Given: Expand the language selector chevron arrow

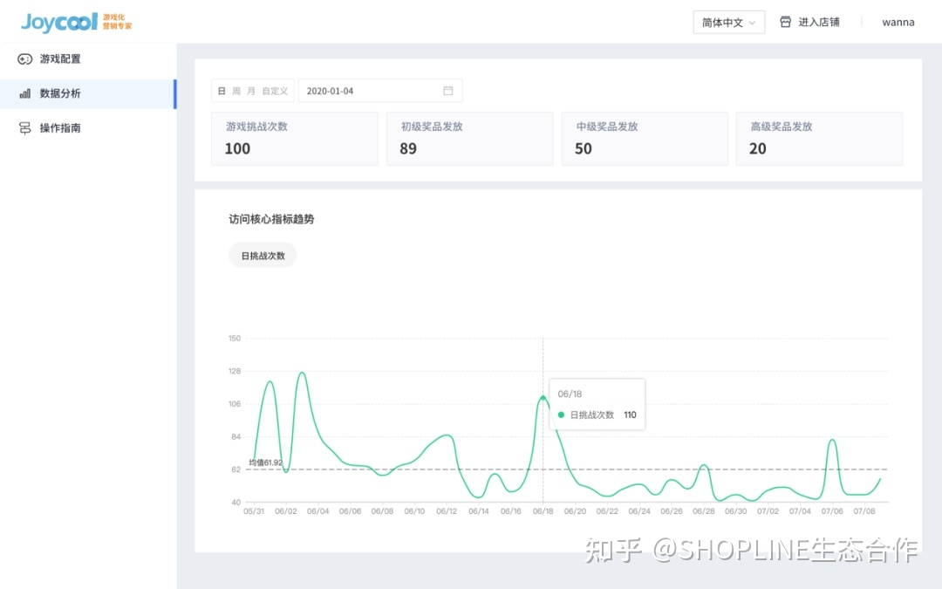Looking at the screenshot, I should [753, 23].
